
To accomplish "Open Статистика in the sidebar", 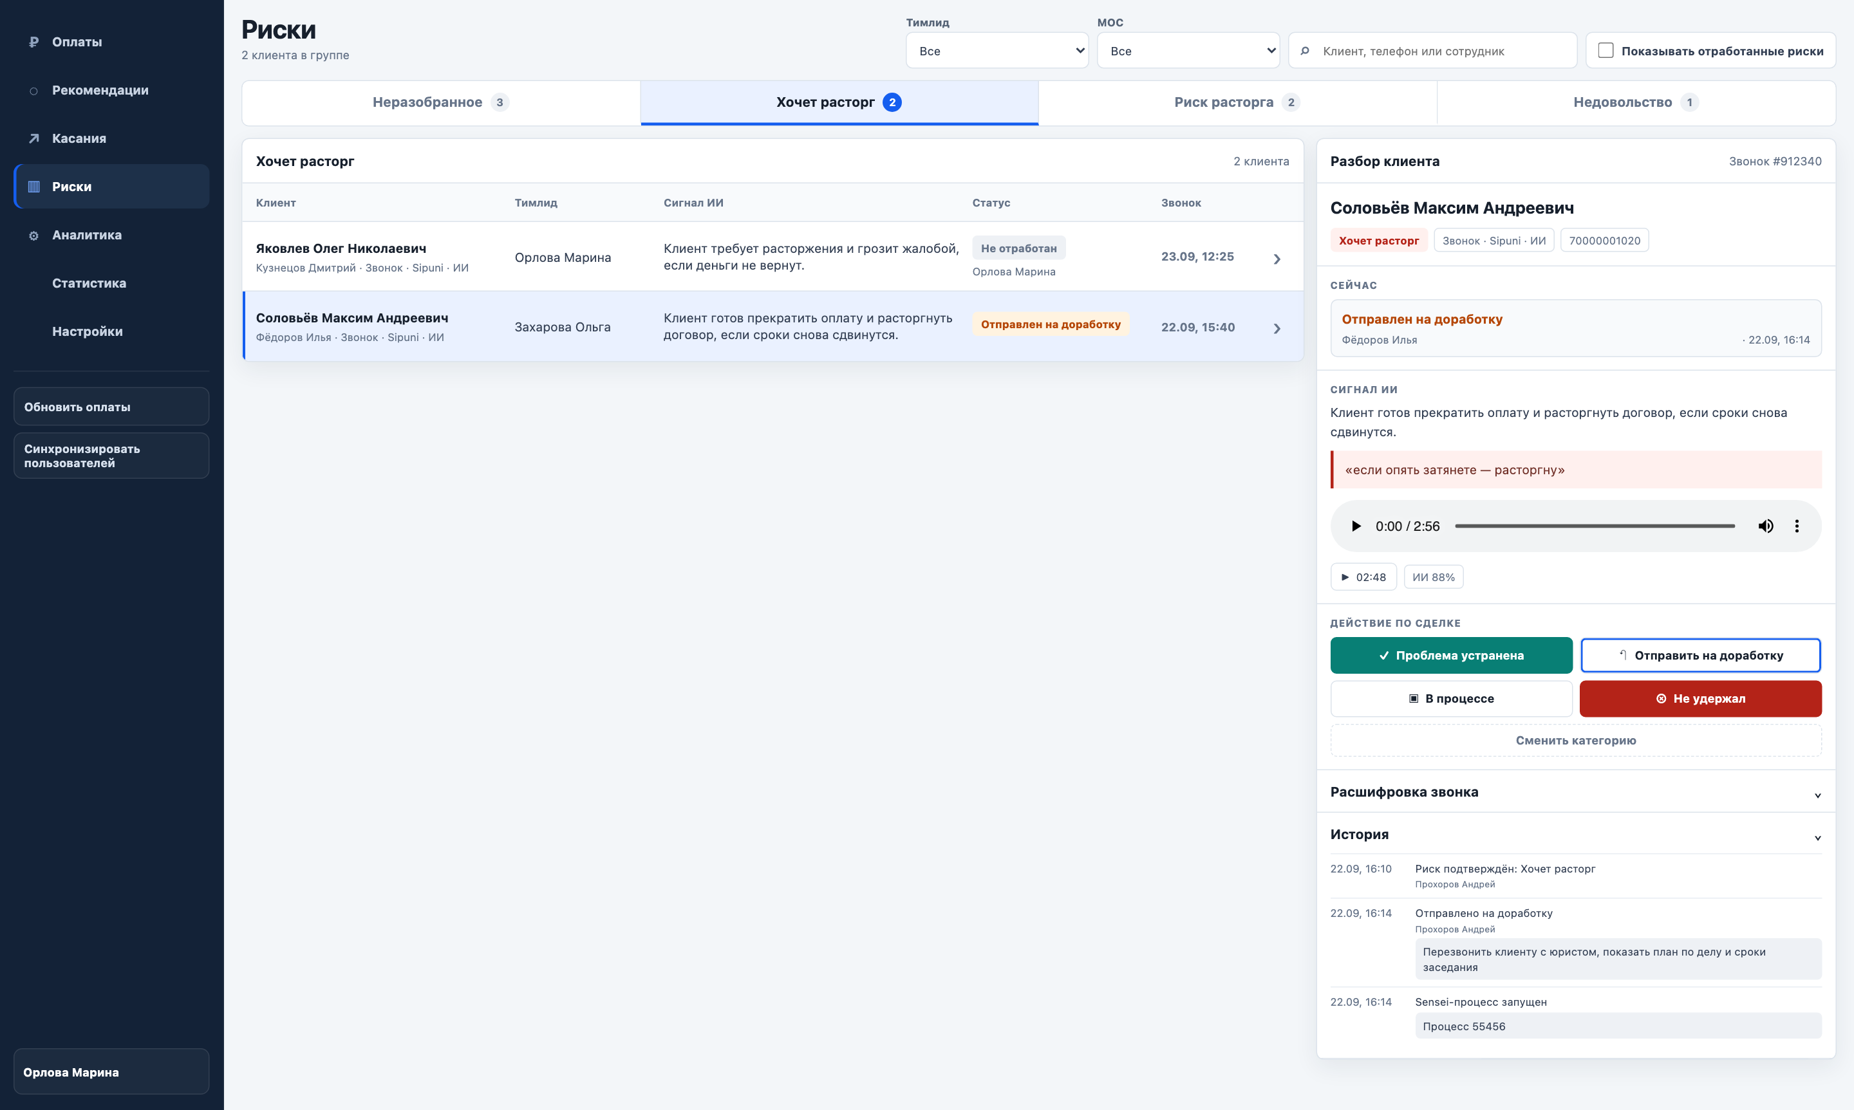I will pos(111,282).
